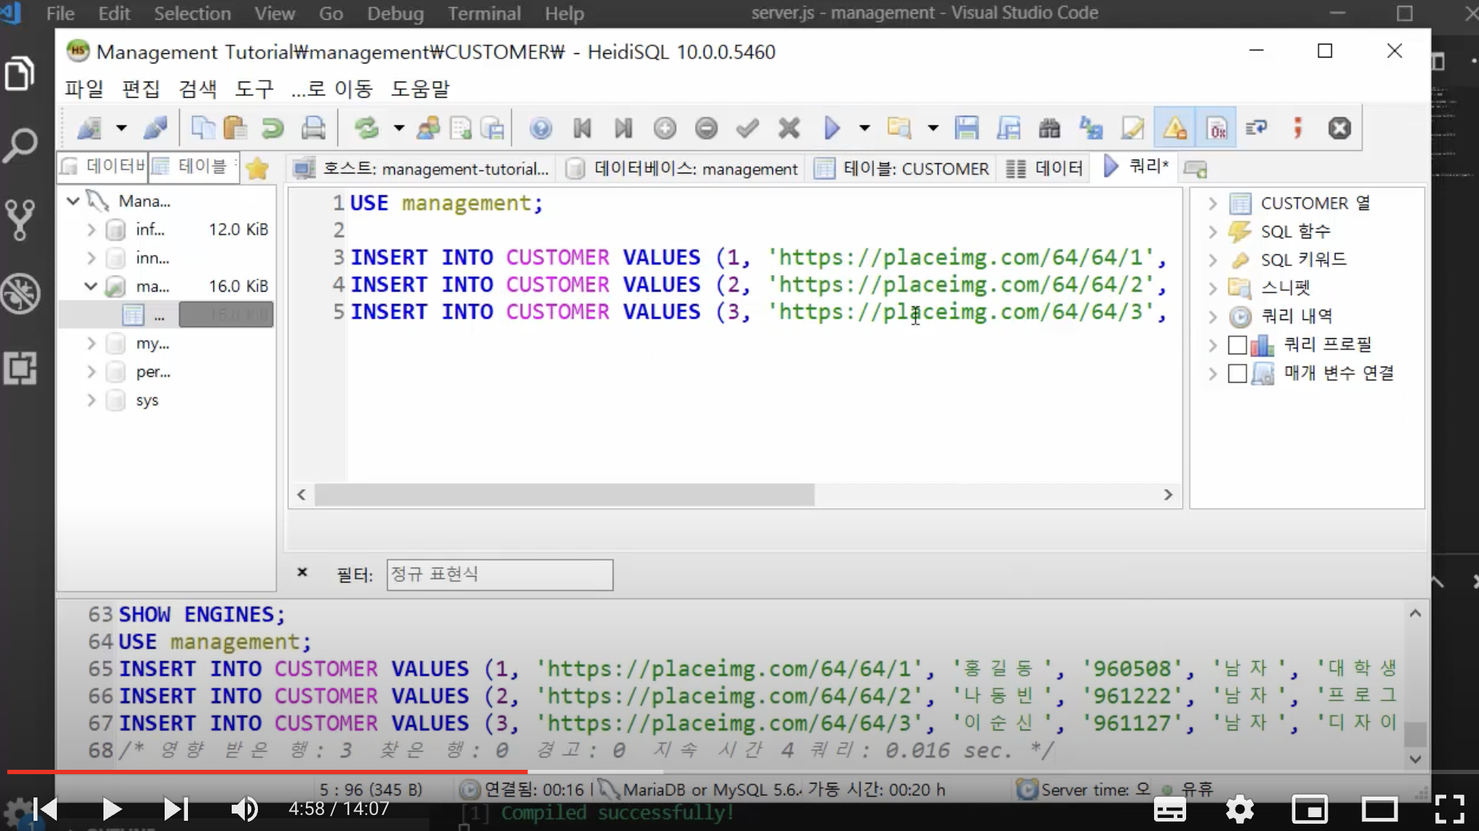
Task: Enable the 쿼리 프로필 checkbox
Action: (x=1237, y=345)
